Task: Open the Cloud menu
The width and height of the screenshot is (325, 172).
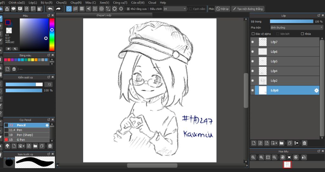Action: [152, 3]
